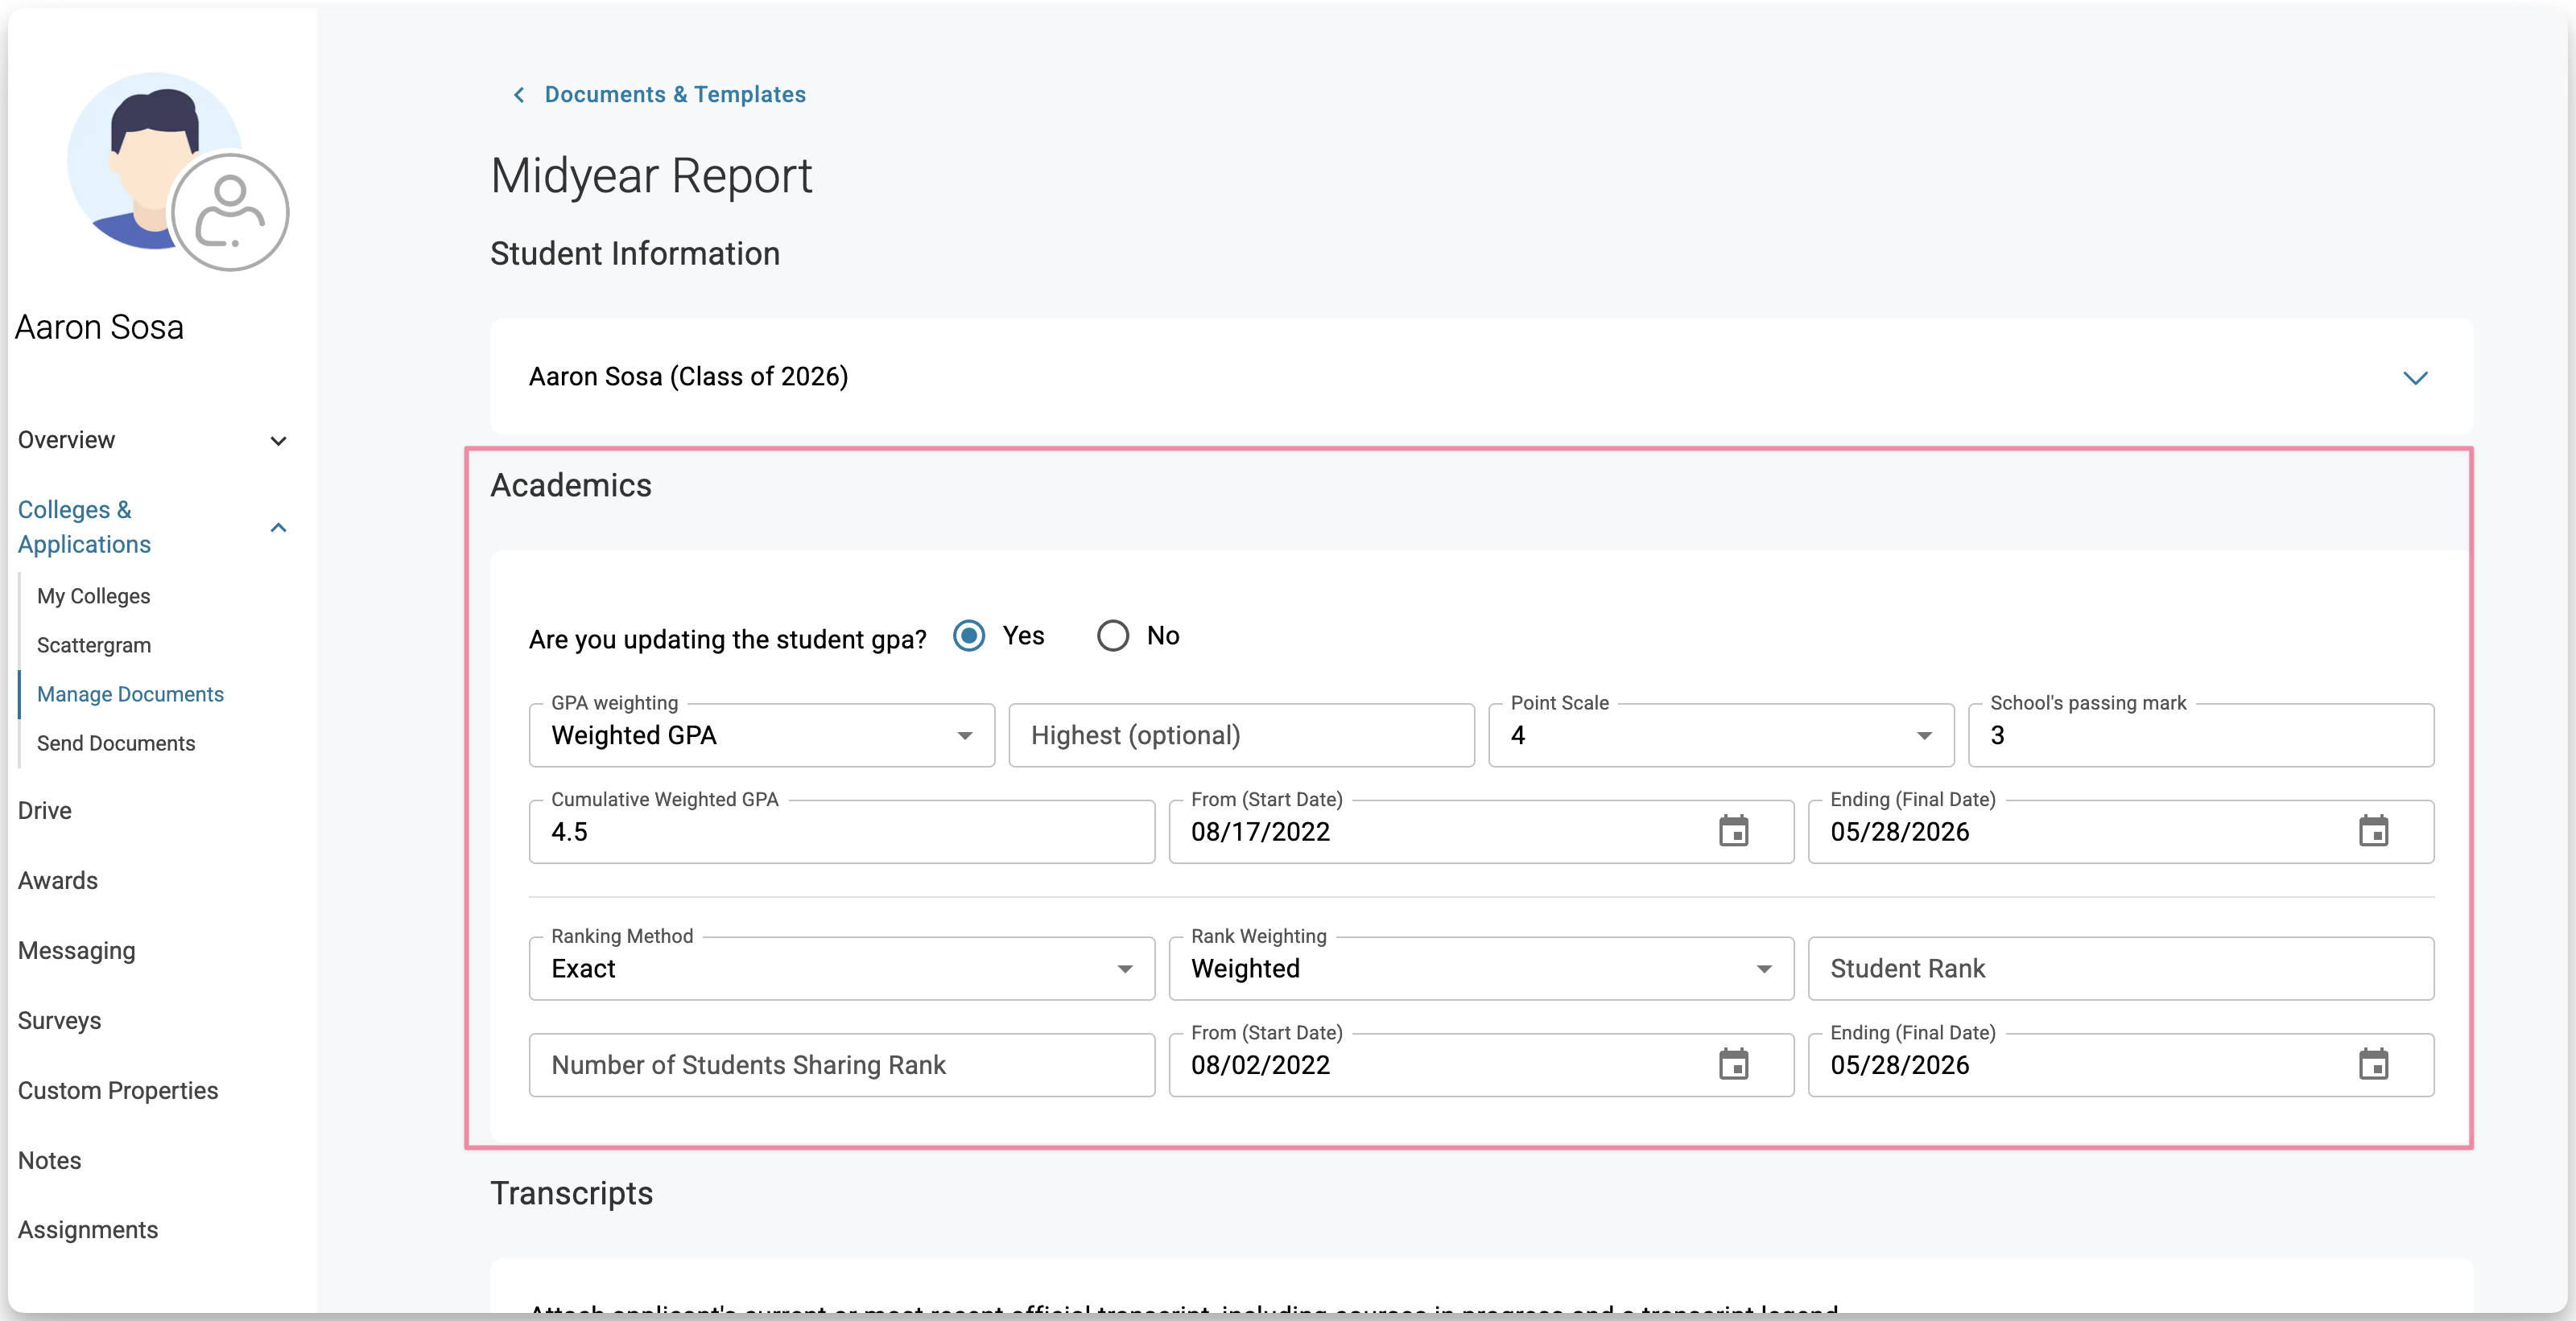Screen dimensions: 2576x1321
Task: Open calendar for GPA start date
Action: 1733,831
